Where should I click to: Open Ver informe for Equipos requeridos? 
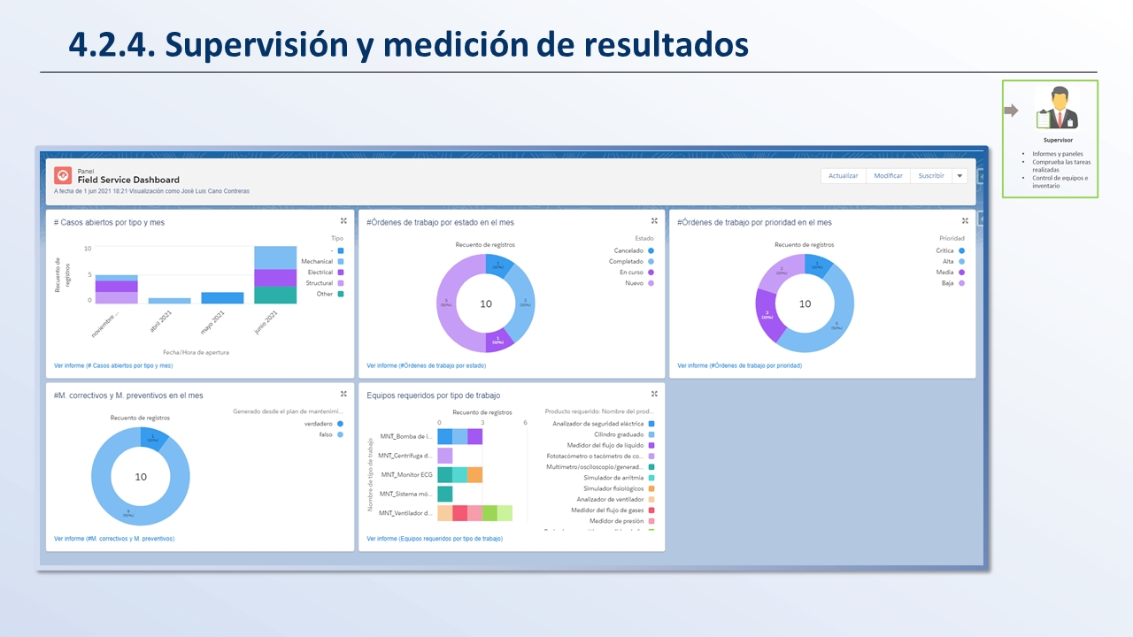click(434, 538)
